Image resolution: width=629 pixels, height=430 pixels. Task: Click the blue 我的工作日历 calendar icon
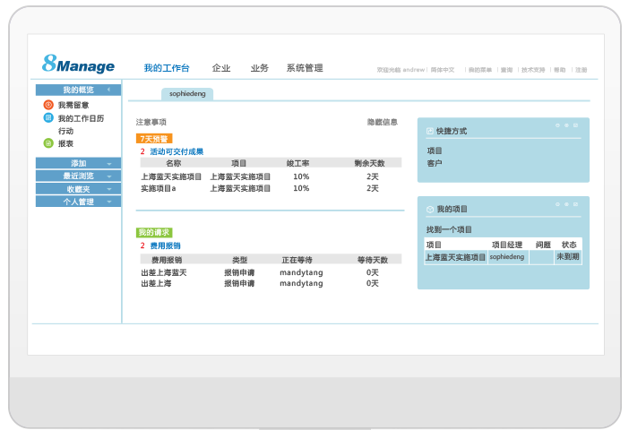(x=48, y=117)
